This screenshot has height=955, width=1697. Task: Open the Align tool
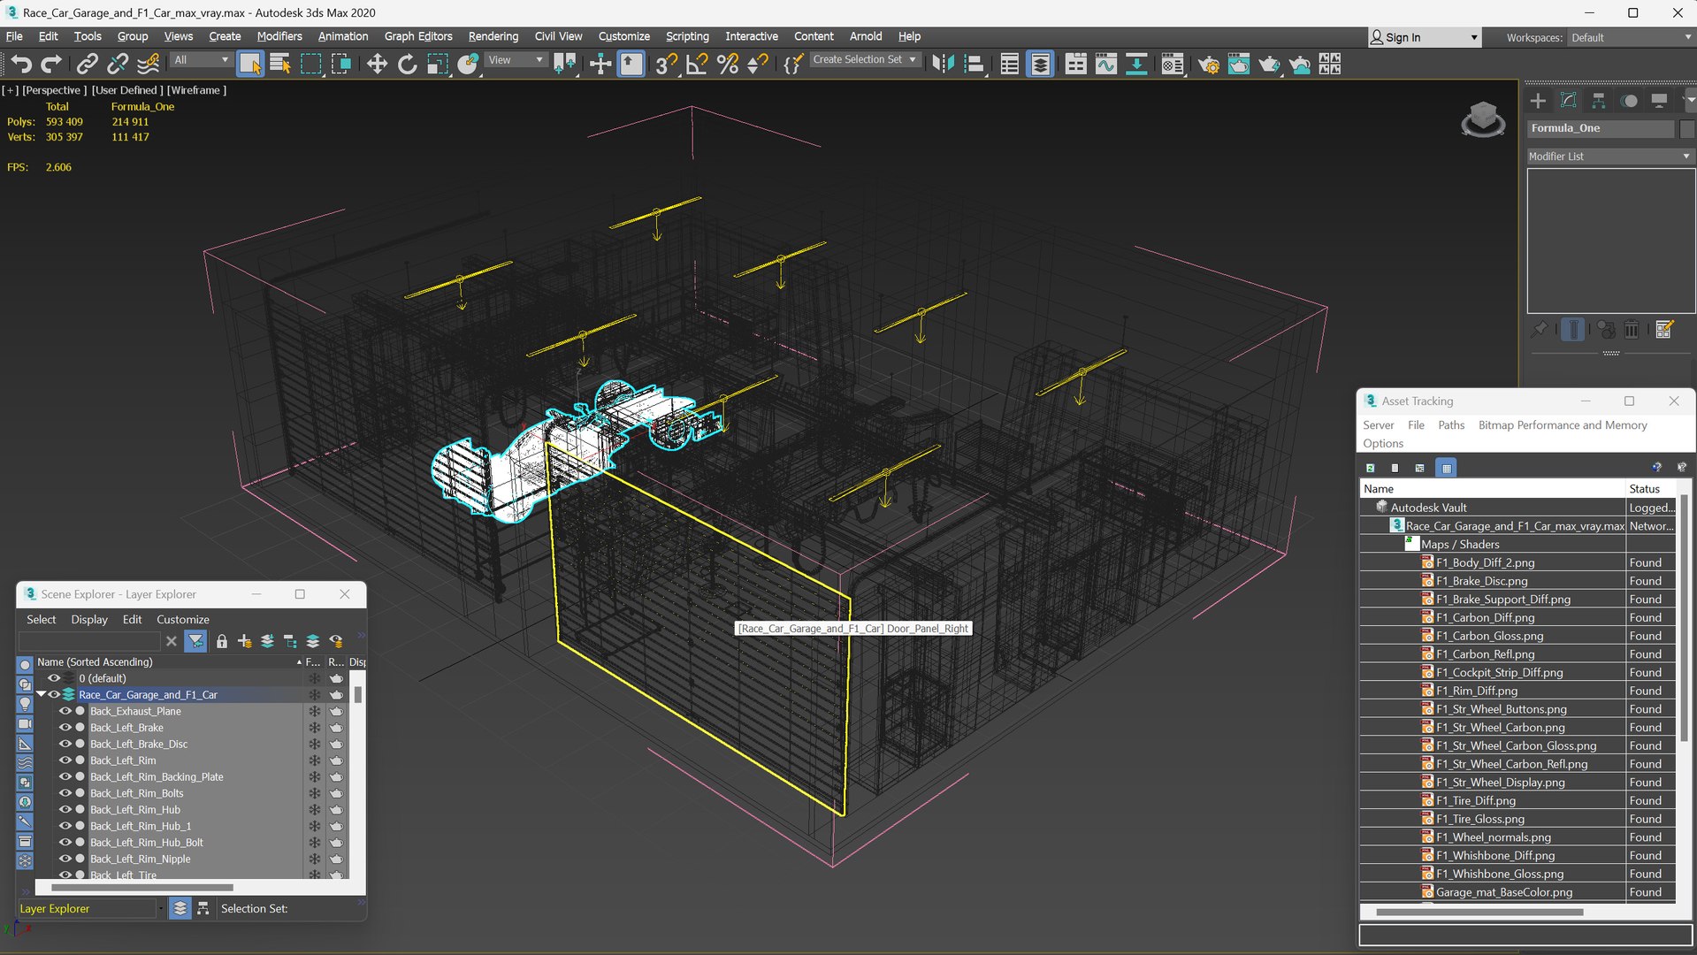[x=974, y=64]
